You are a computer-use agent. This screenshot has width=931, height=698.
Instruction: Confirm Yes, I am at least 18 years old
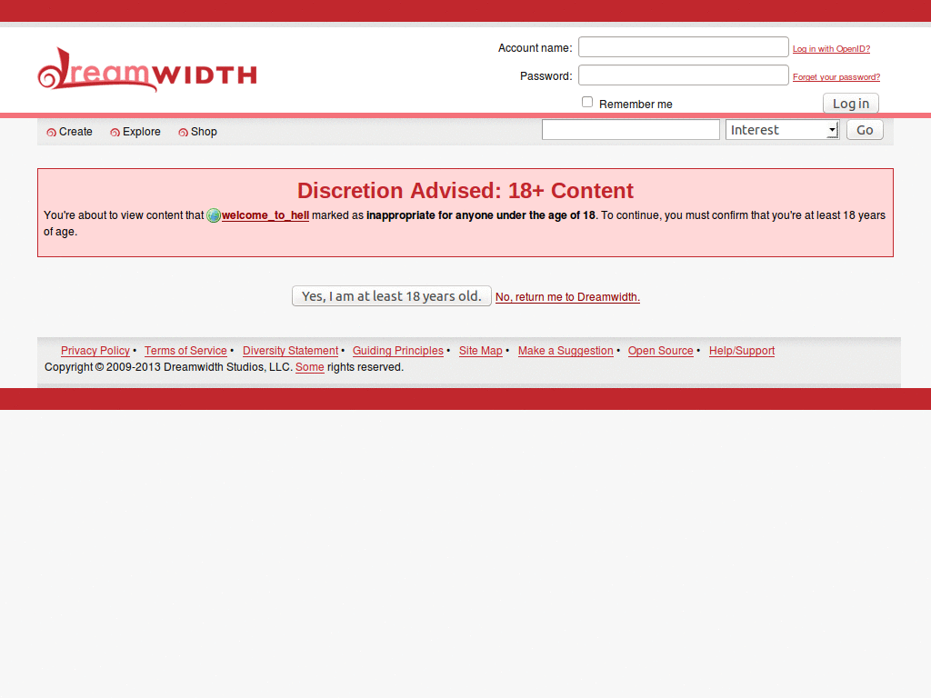pyautogui.click(x=391, y=296)
